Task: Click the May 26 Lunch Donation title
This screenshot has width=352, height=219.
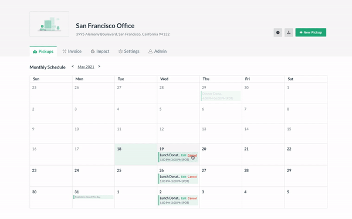Action: point(170,177)
